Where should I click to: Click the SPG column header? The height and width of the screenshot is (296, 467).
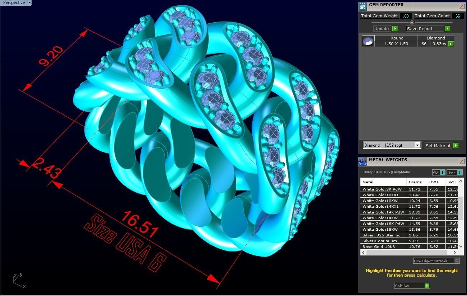(x=452, y=182)
